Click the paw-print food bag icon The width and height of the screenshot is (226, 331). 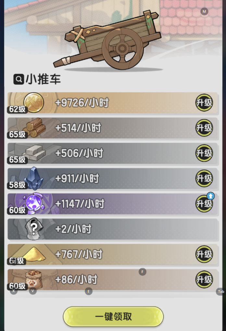pos(34,280)
